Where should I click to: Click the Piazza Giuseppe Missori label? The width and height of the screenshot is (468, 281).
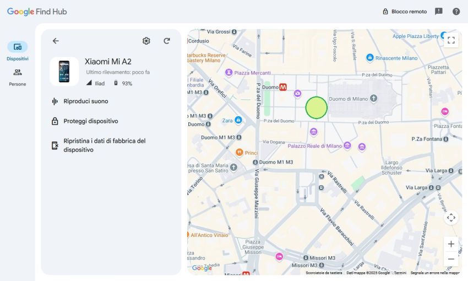(253, 247)
